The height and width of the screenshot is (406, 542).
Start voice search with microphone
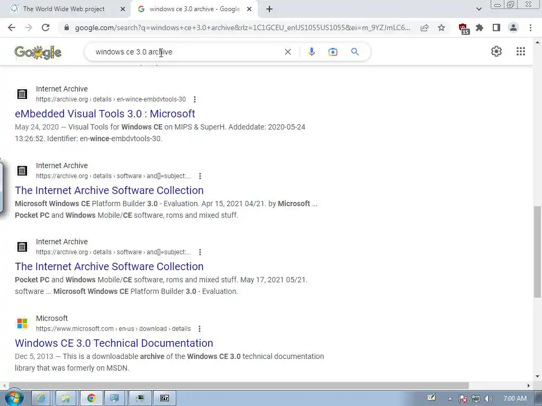click(311, 52)
